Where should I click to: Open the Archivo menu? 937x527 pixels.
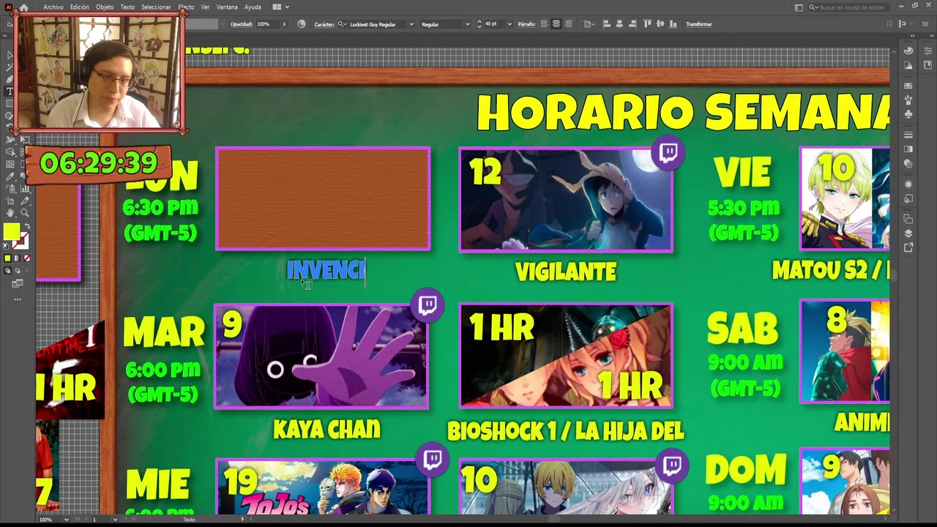pos(53,7)
